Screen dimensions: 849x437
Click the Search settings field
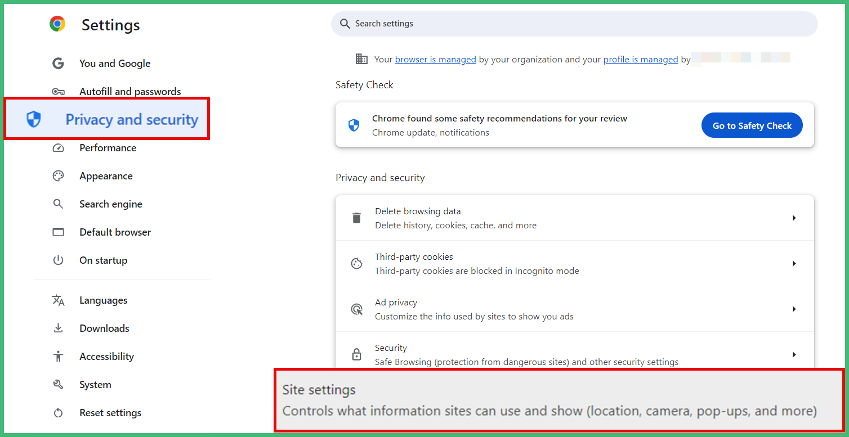(x=574, y=24)
